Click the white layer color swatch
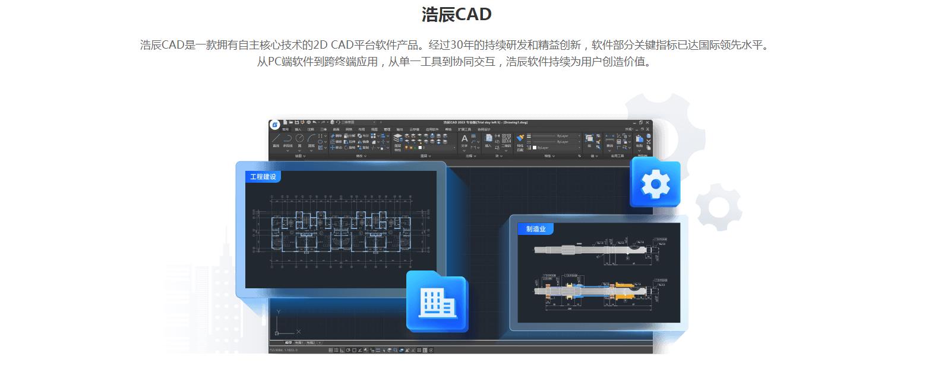The image size is (932, 366). [x=420, y=148]
